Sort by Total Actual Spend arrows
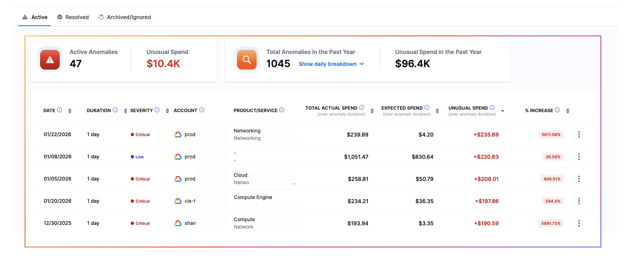This screenshot has width=630, height=273. (x=372, y=111)
